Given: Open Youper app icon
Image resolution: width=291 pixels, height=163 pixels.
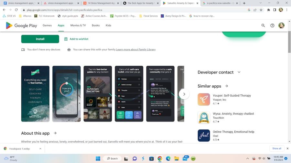Looking at the screenshot, I should pyautogui.click(x=204, y=100).
